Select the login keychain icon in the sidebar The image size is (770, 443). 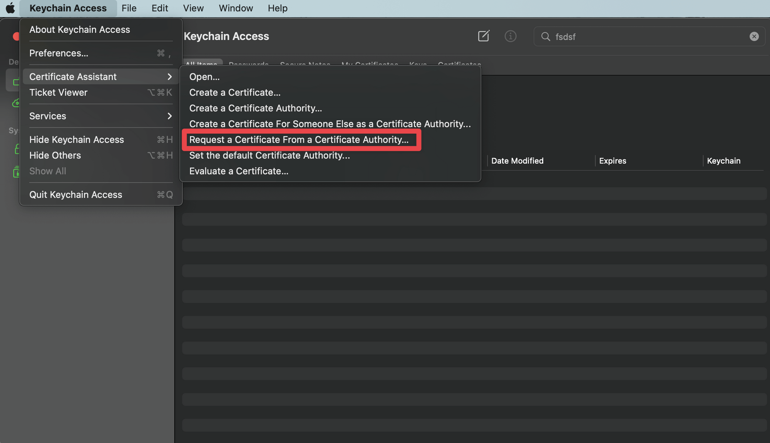point(17,80)
